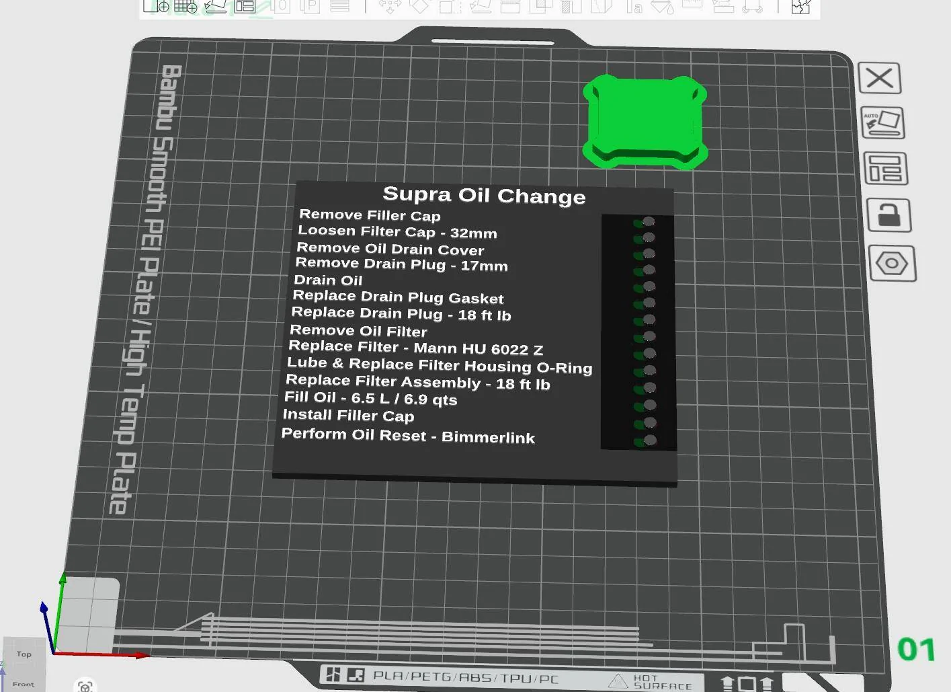
Task: Remove plate using the X button
Action: coord(879,78)
